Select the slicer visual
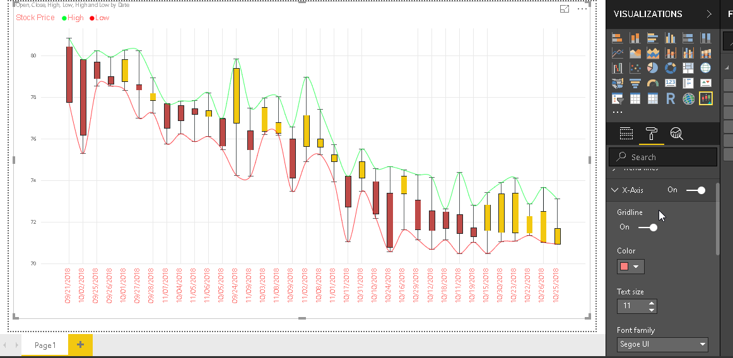 point(617,98)
